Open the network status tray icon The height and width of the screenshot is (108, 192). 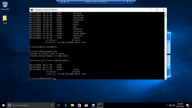tap(170, 105)
